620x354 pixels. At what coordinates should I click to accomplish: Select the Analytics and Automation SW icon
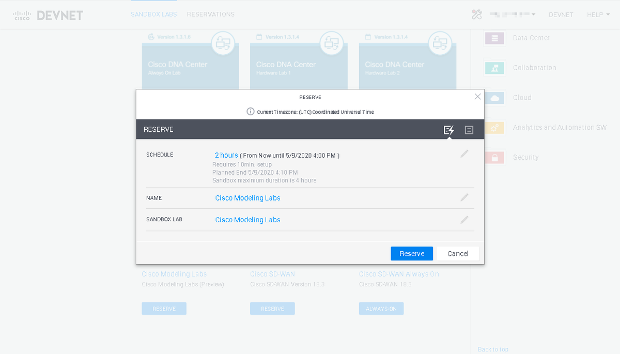pyautogui.click(x=494, y=127)
